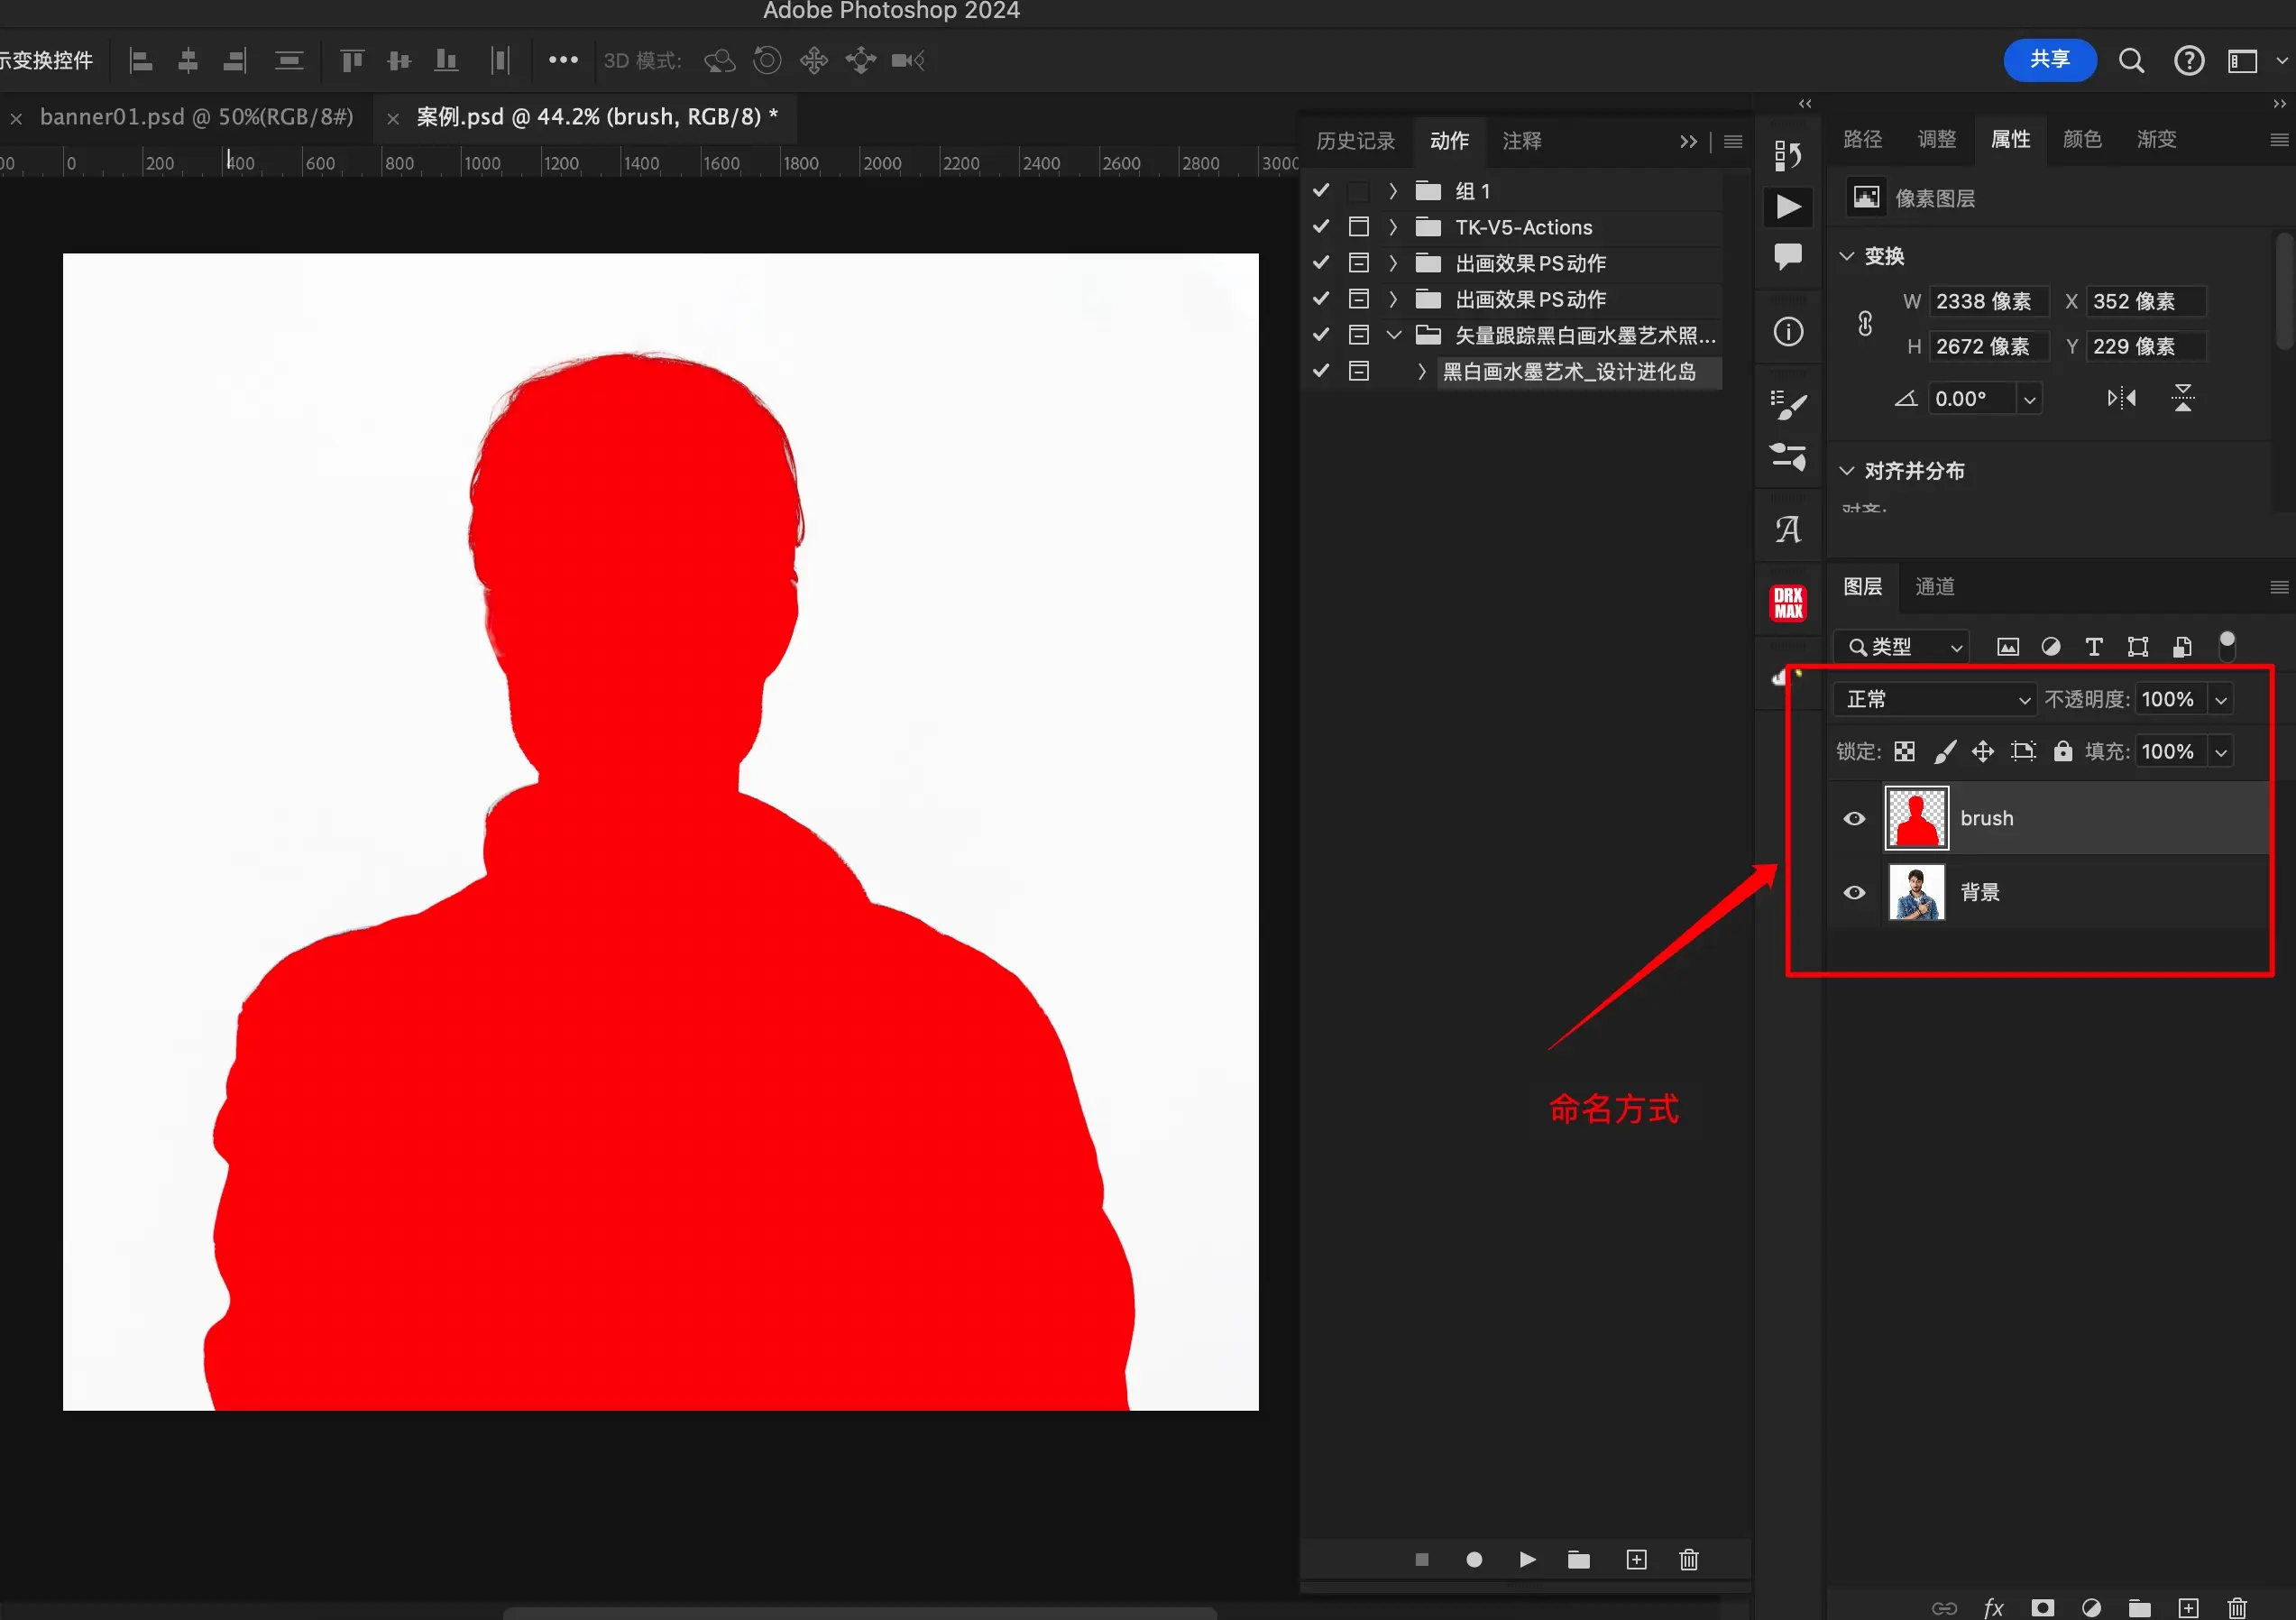Click the align right edges icon
Image resolution: width=2296 pixels, height=1620 pixels.
[235, 61]
